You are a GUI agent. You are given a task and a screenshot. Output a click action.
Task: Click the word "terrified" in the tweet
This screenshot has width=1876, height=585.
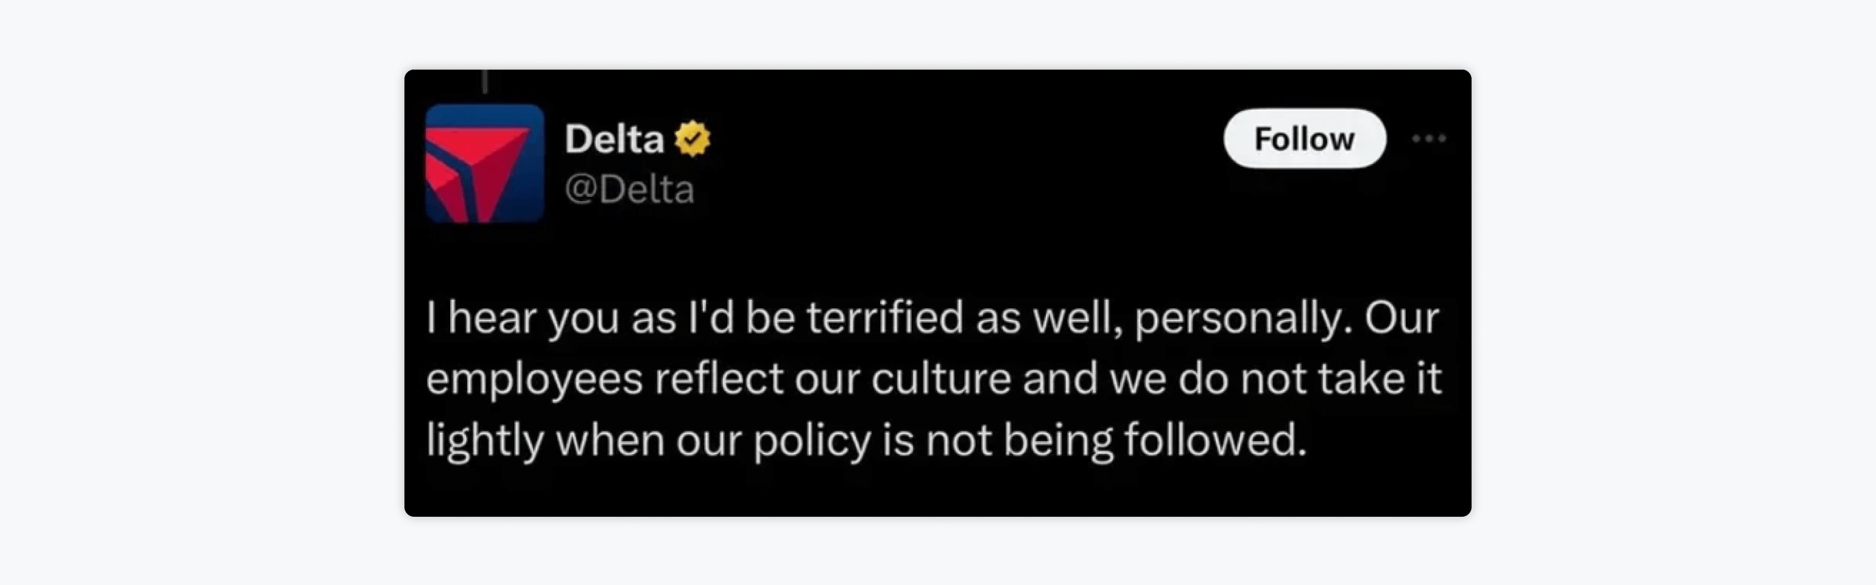(885, 317)
